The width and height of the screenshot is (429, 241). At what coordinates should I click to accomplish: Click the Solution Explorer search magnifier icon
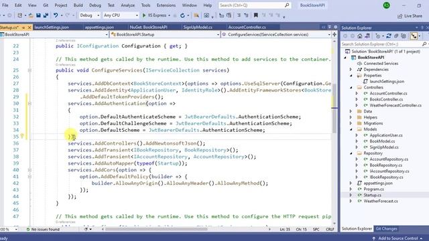[x=424, y=44]
